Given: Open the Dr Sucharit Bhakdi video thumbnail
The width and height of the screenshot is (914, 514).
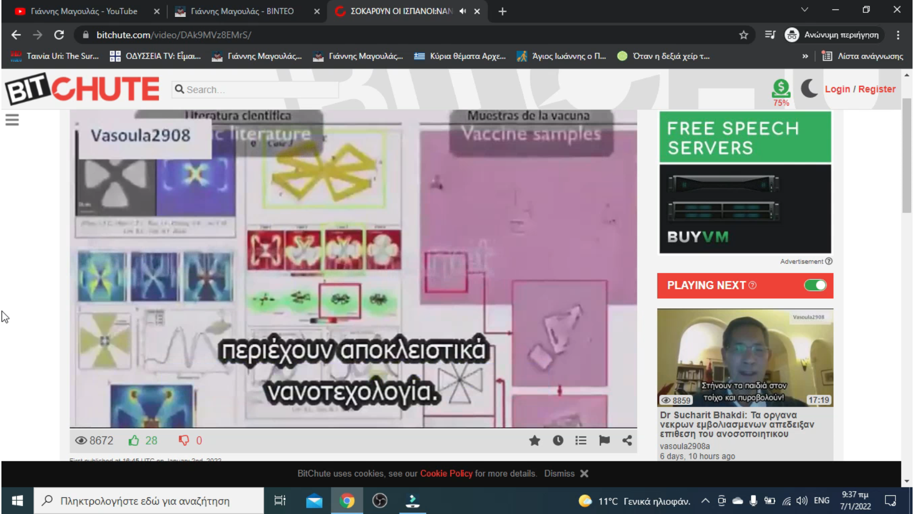Looking at the screenshot, I should click(x=745, y=358).
